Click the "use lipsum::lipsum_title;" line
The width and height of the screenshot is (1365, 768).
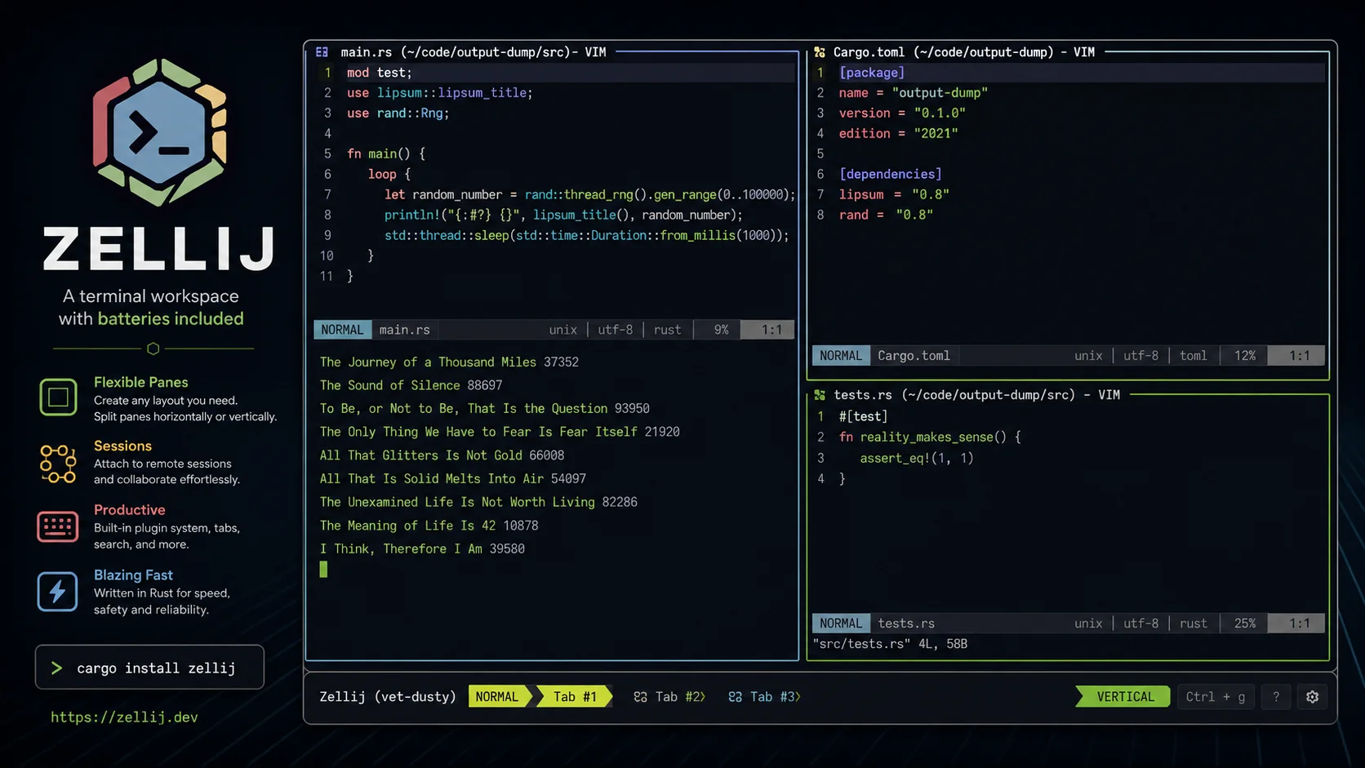tap(440, 93)
